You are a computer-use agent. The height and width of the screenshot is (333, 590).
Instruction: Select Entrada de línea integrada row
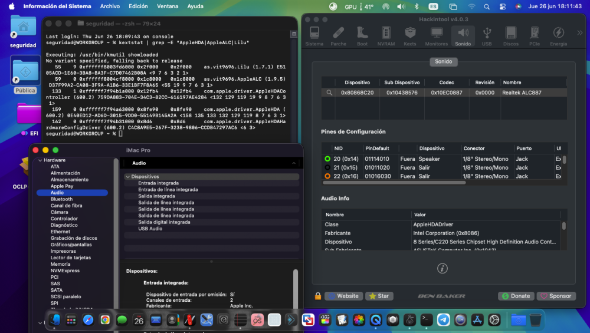click(x=211, y=189)
